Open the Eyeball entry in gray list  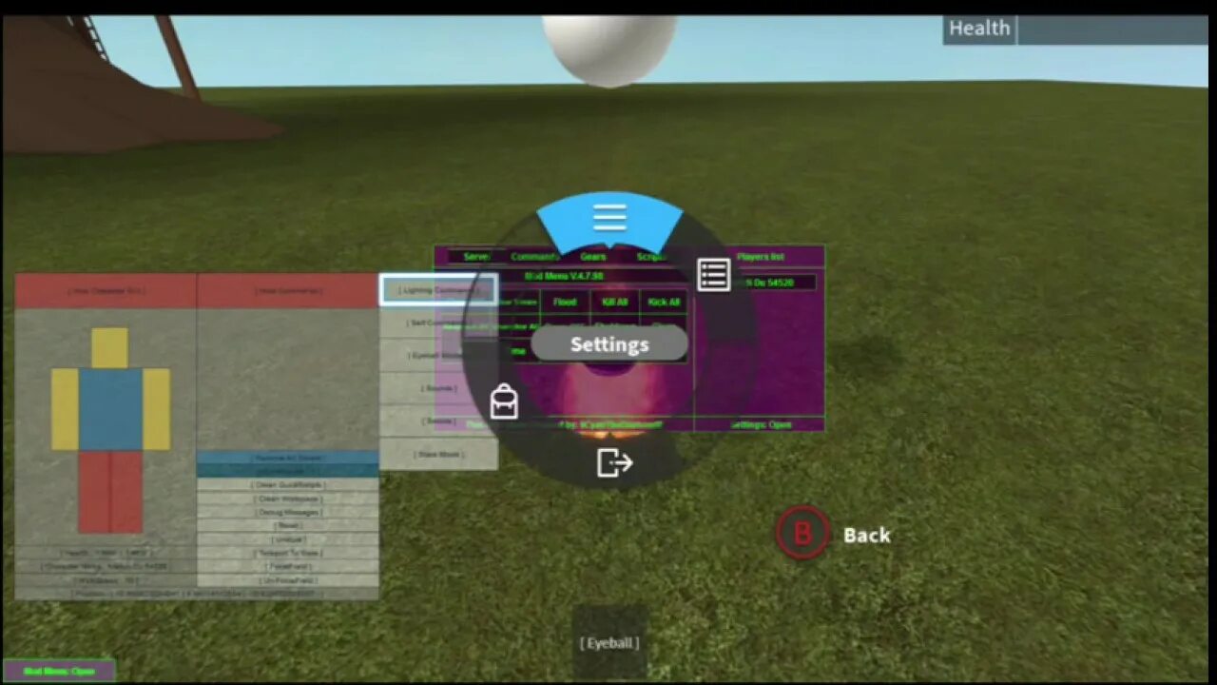tap(437, 356)
